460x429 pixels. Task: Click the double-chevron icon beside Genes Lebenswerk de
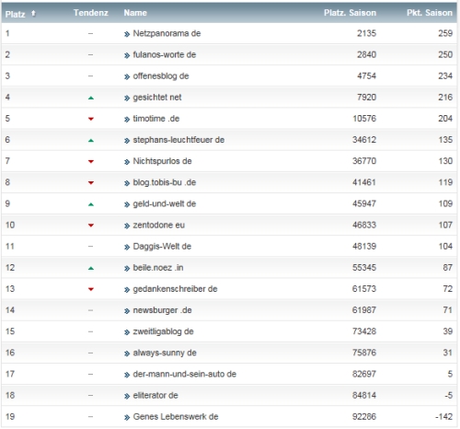coord(127,417)
